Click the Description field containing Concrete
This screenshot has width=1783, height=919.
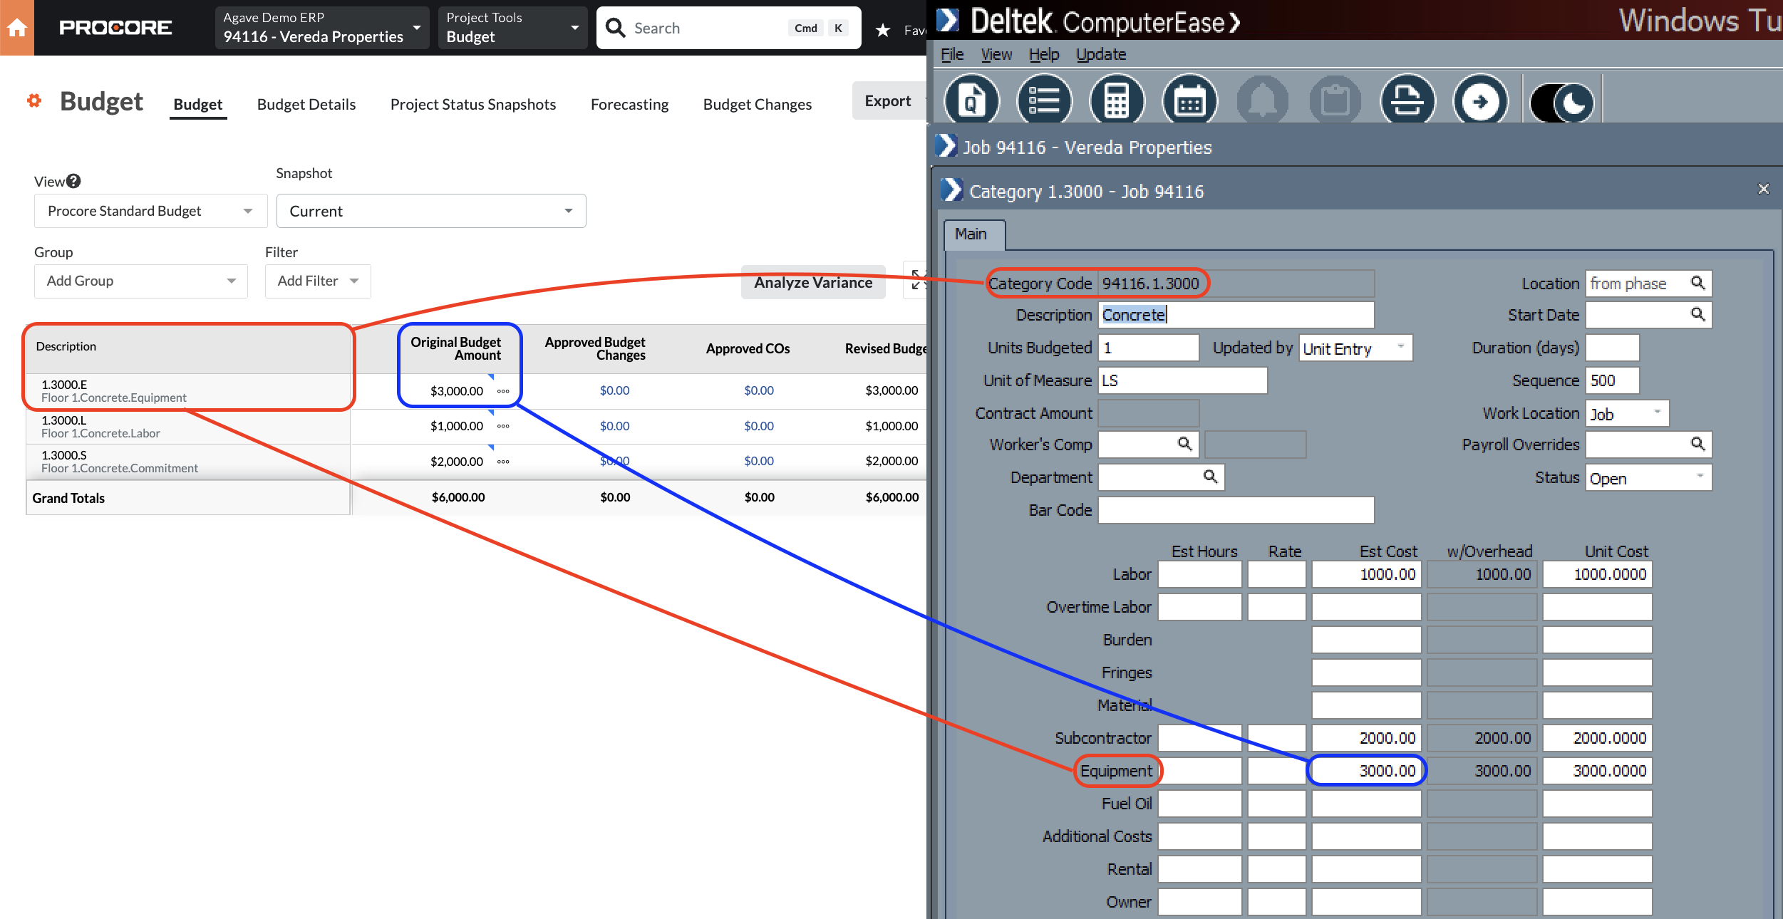(1236, 315)
